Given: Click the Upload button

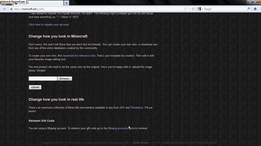Looking at the screenshot, I should click(35, 87).
